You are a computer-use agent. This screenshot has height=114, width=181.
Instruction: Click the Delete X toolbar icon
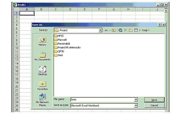coord(125,30)
